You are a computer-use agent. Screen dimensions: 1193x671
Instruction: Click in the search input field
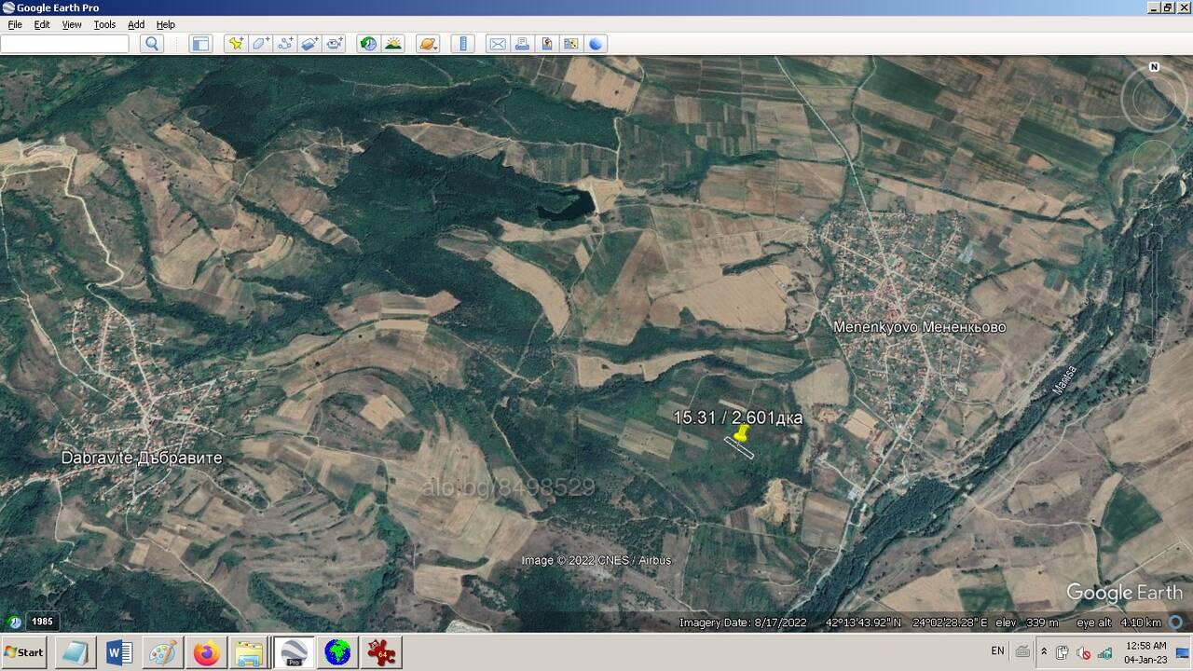coord(64,44)
